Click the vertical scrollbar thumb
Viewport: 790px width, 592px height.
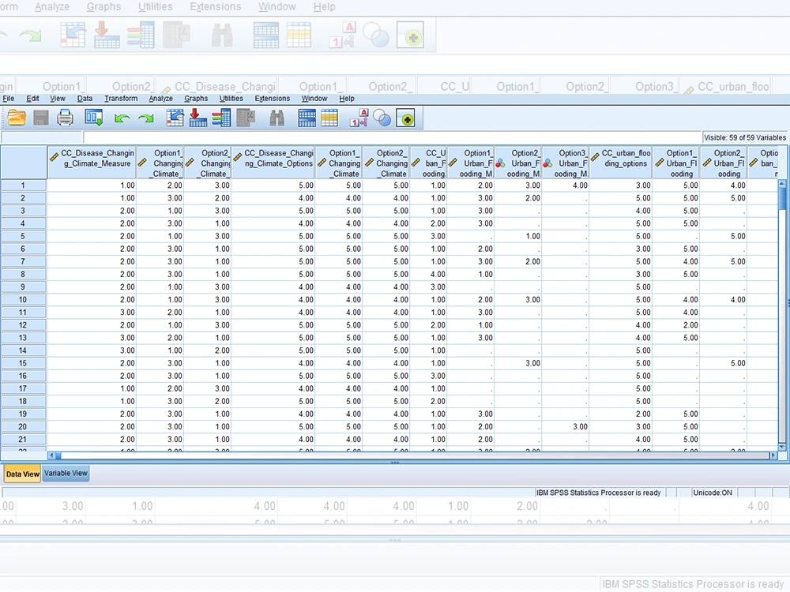782,198
